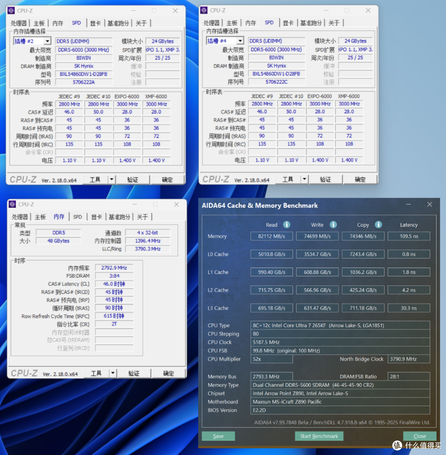The height and width of the screenshot is (455, 446).
Task: Click CPU-Z app icon in slot #2 window
Action: tap(11, 11)
